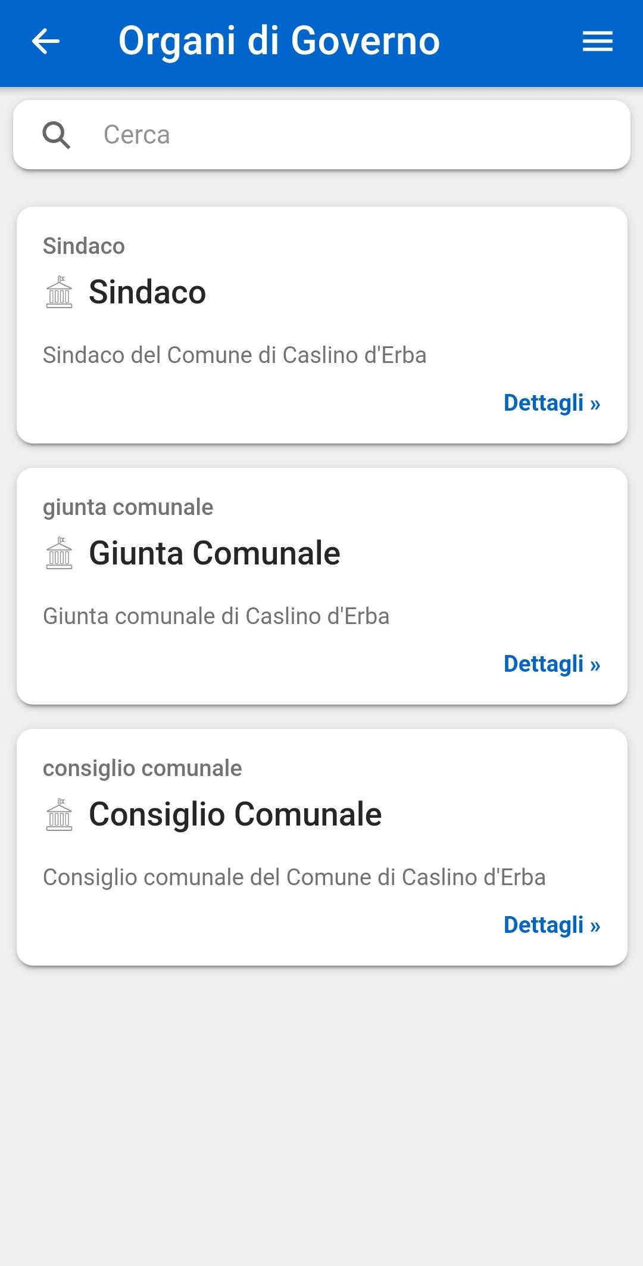
Task: Open Dettagli for Sindaco
Action: tap(552, 403)
